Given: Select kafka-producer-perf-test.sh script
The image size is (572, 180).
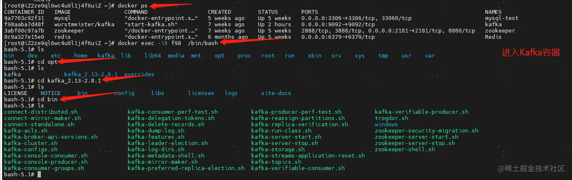Looking at the screenshot, I should point(296,112).
